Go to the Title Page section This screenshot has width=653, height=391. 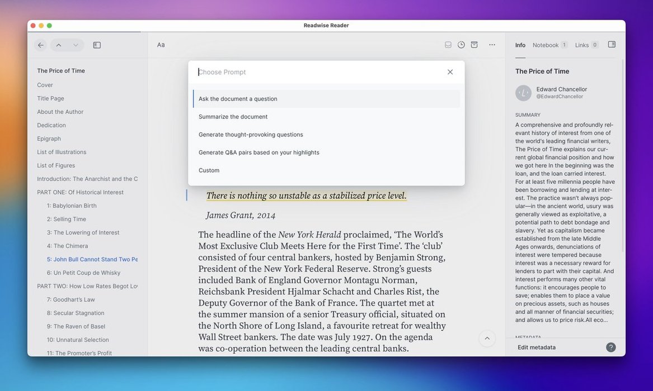50,98
